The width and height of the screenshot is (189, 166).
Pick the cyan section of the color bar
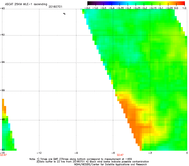[x=129, y=3]
